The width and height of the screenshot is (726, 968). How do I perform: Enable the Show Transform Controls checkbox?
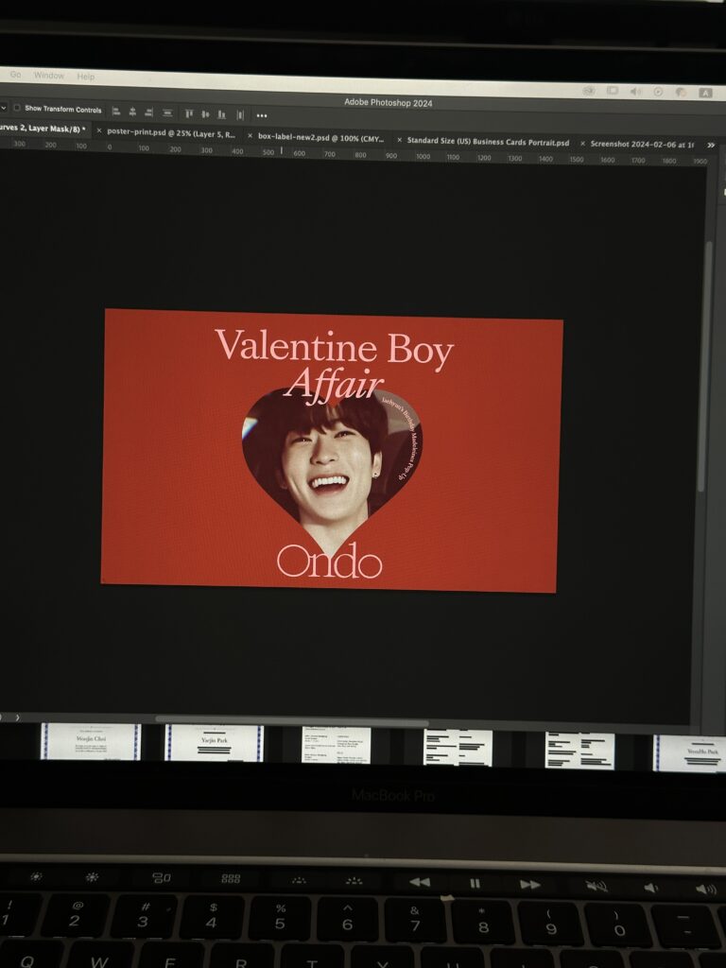[x=17, y=108]
